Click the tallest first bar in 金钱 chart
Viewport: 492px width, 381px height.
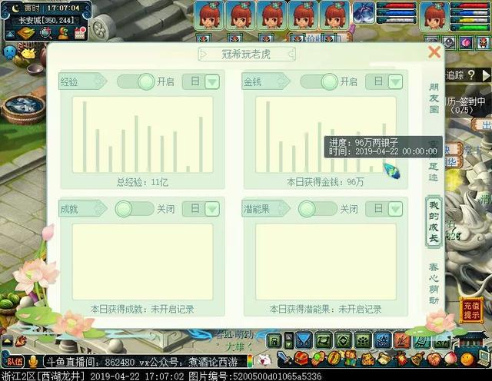[x=268, y=137]
